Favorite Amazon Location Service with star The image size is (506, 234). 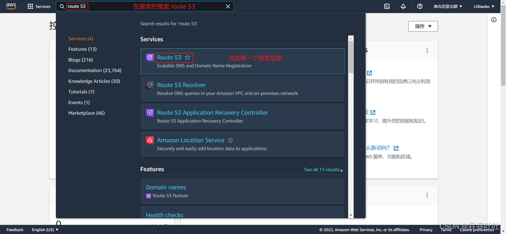[x=230, y=140]
